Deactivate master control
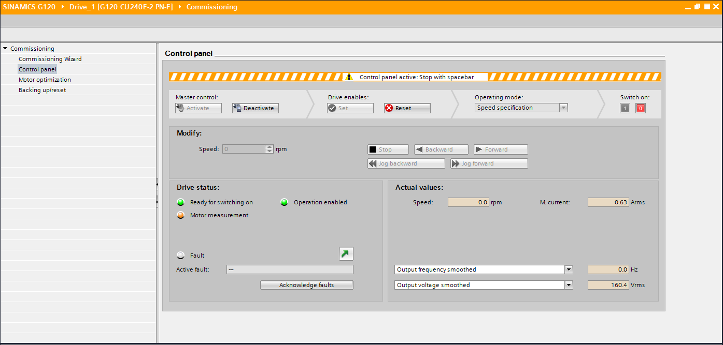 point(256,108)
